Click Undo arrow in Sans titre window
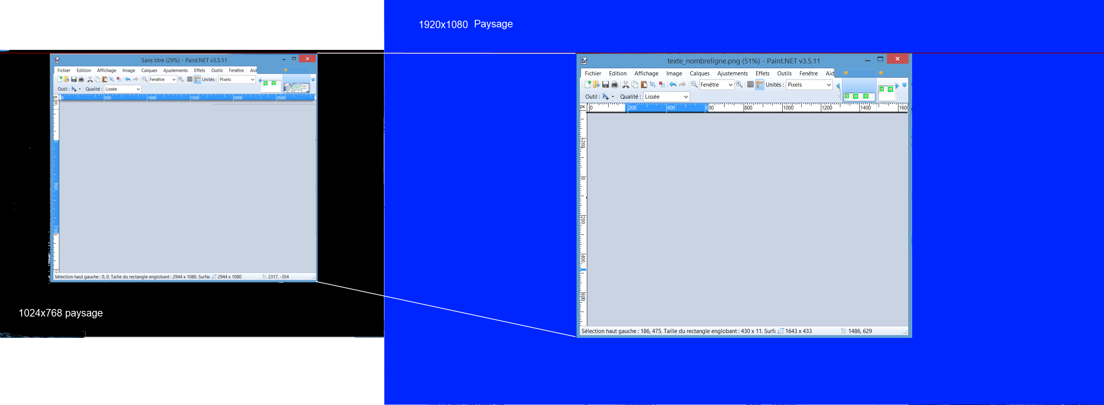This screenshot has height=405, width=1104. (128, 79)
